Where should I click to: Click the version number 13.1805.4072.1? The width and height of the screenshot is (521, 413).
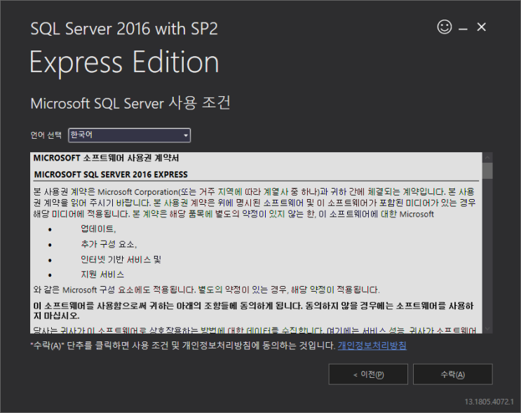tap(489, 402)
